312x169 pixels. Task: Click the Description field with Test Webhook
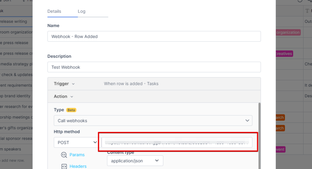[x=154, y=67]
